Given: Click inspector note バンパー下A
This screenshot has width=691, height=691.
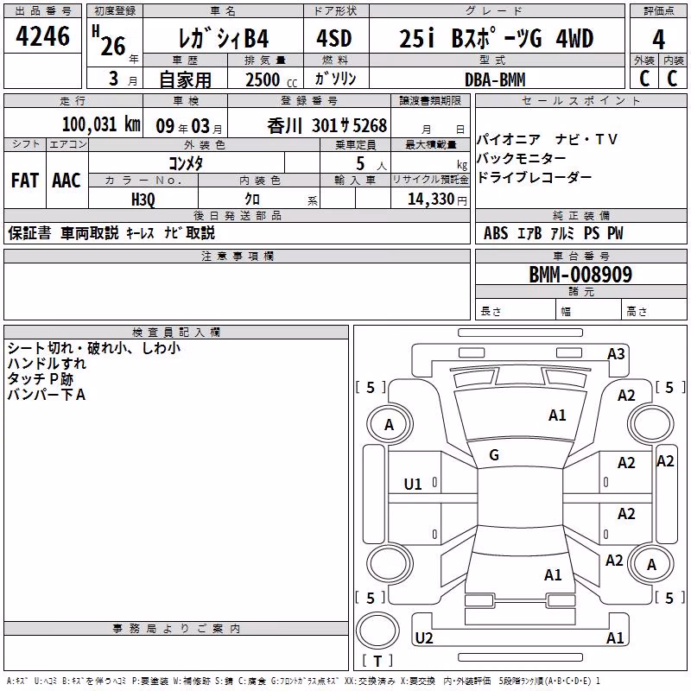Looking at the screenshot, I should point(47,395).
